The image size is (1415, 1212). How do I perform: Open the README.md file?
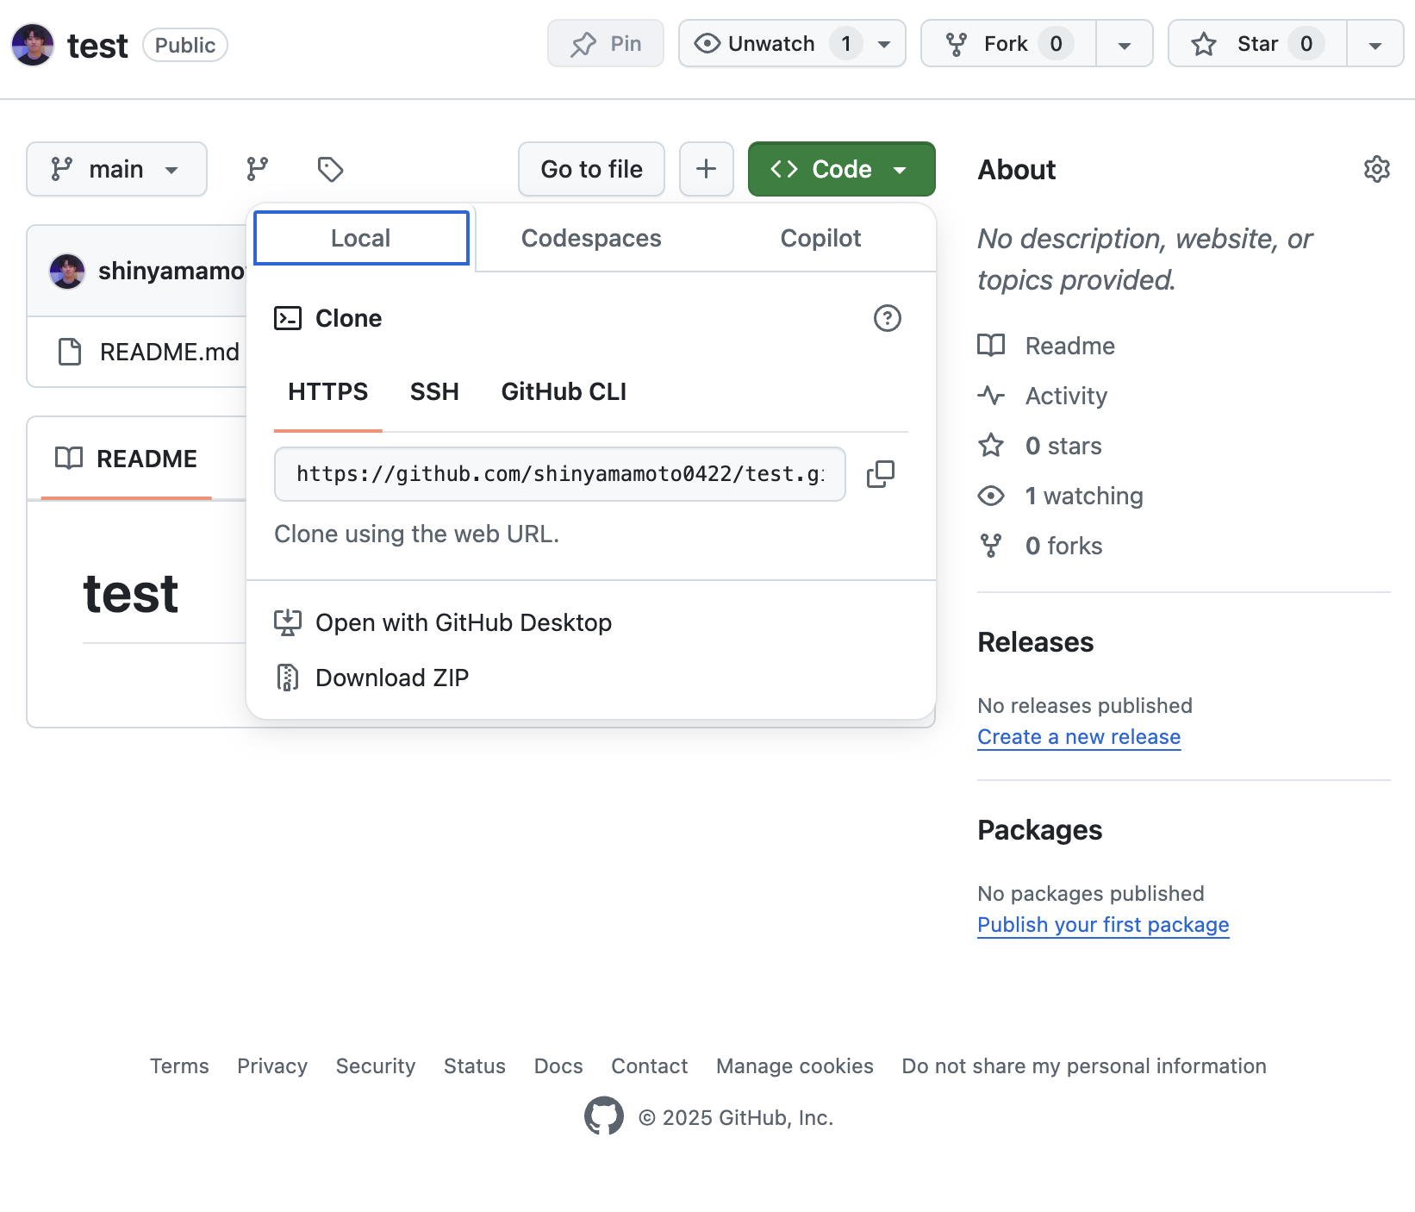(x=170, y=352)
